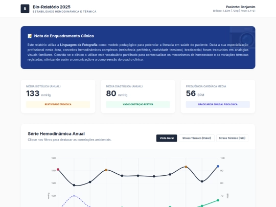Select the Vista Geral filter
Viewport: 276px width, 207px height.
click(x=167, y=138)
